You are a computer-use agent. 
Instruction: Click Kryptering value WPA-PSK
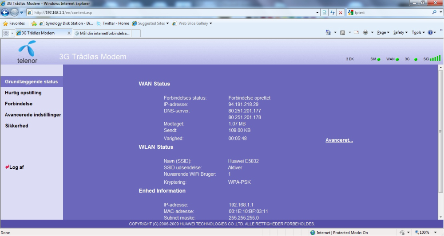tap(239, 182)
